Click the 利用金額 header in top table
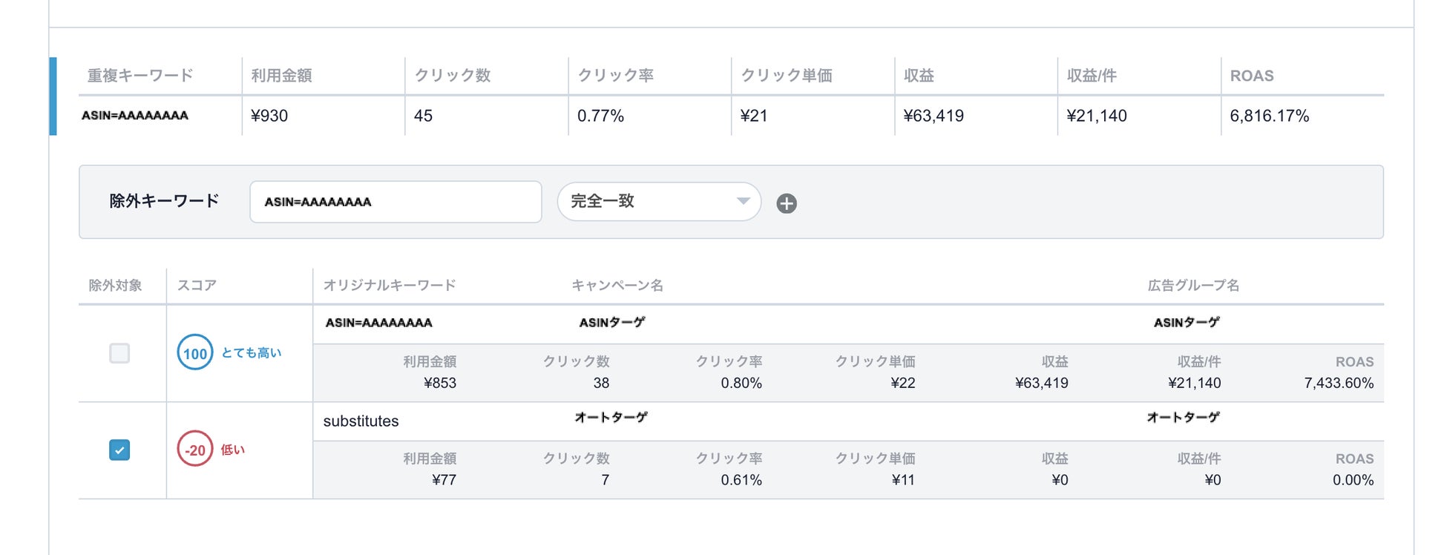 tap(281, 76)
